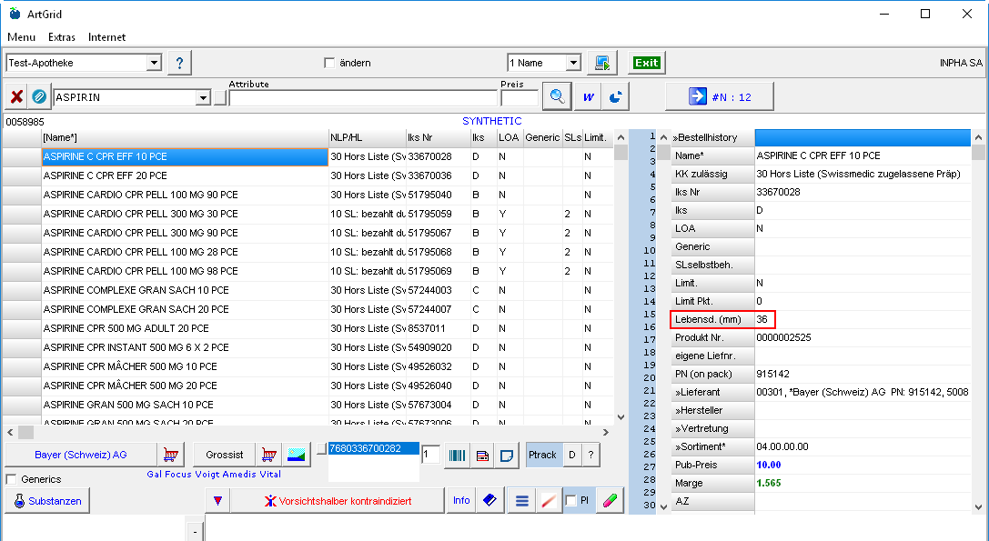
Task: Click the monitor icon next to Name dropdown
Action: tap(602, 63)
